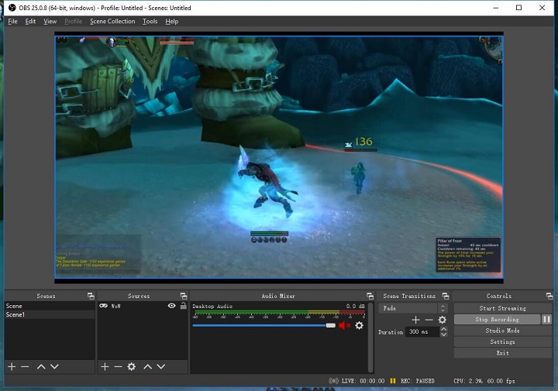Click the 'REC: PAUSED' status text
The height and width of the screenshot is (391, 558).
418,381
